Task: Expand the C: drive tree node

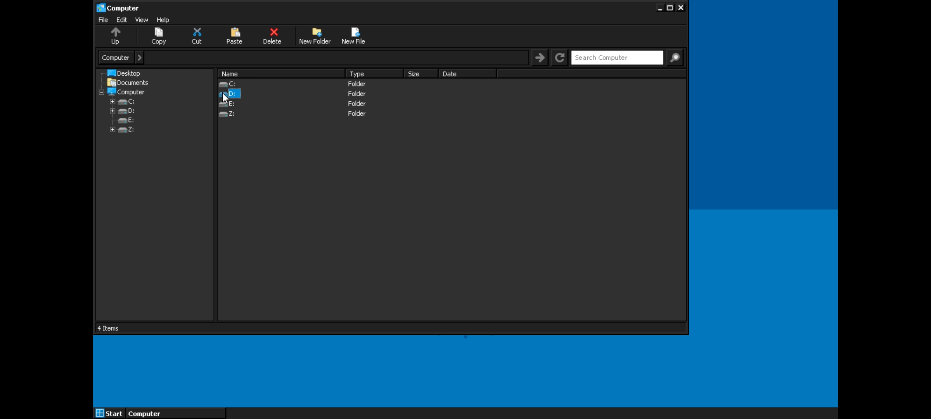Action: (x=112, y=102)
